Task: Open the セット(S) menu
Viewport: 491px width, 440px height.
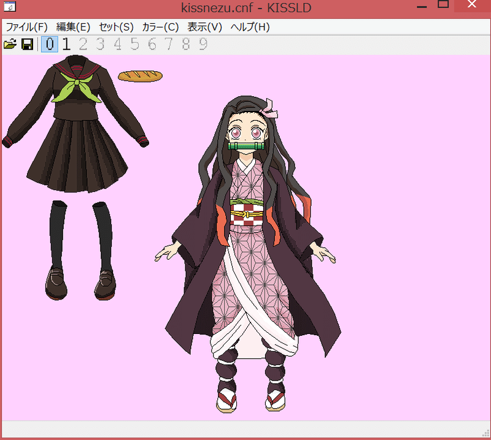Action: pos(116,27)
